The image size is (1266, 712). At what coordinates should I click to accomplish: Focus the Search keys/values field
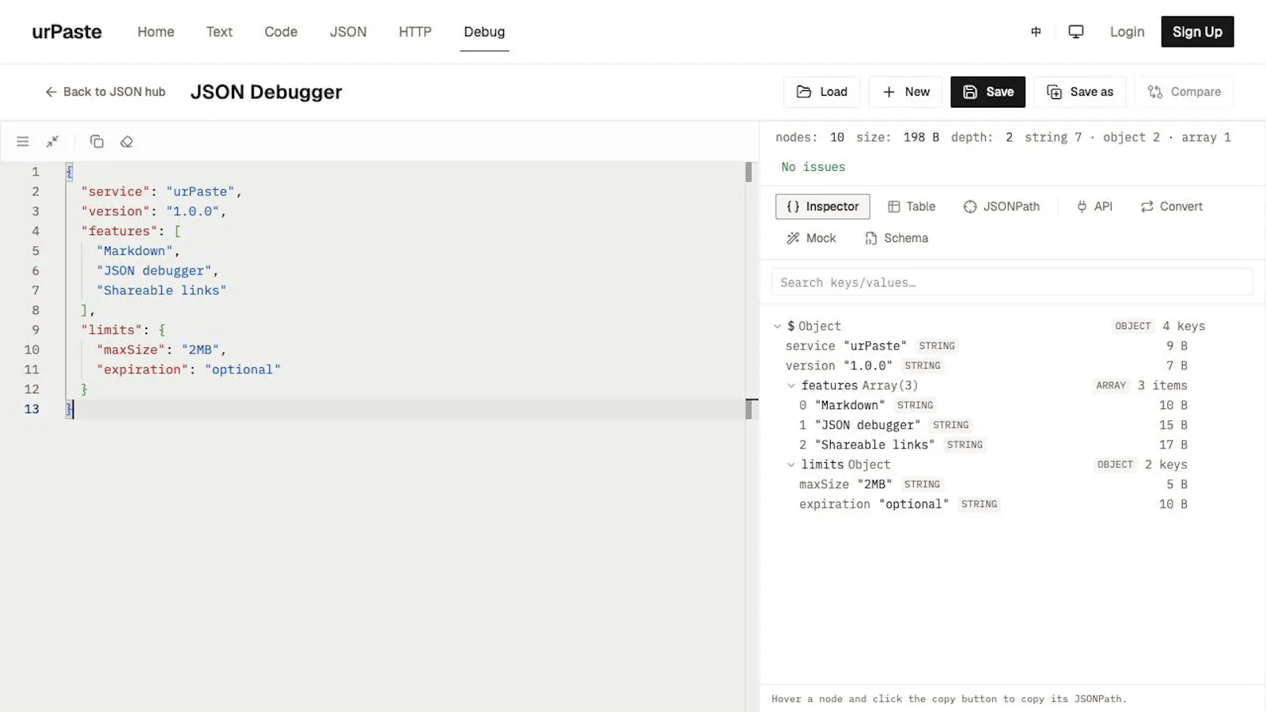tap(1012, 282)
